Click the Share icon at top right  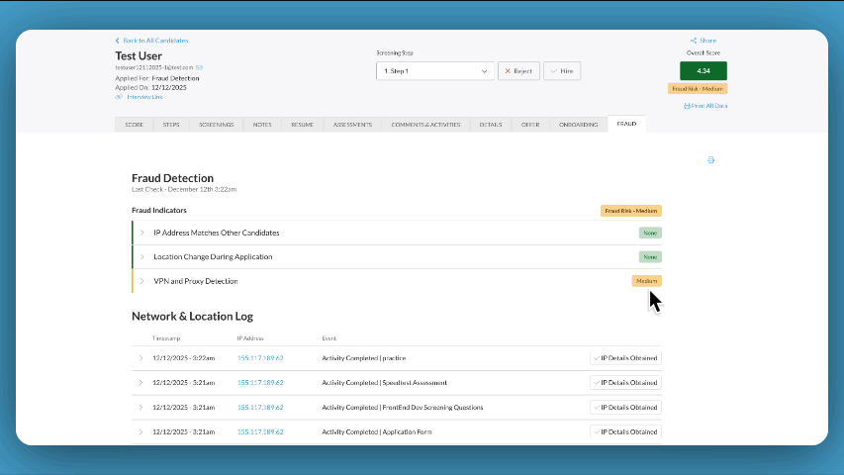click(695, 41)
